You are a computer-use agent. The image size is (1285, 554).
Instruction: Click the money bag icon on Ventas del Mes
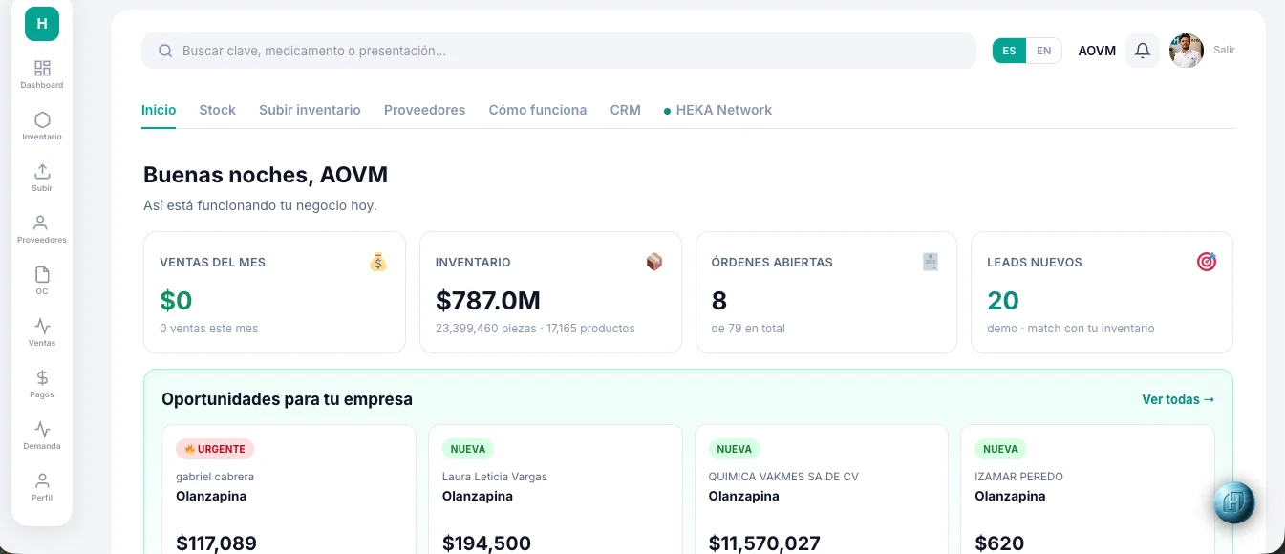(x=378, y=262)
